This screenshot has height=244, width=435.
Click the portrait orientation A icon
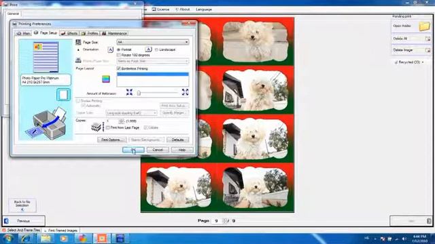[x=110, y=49]
